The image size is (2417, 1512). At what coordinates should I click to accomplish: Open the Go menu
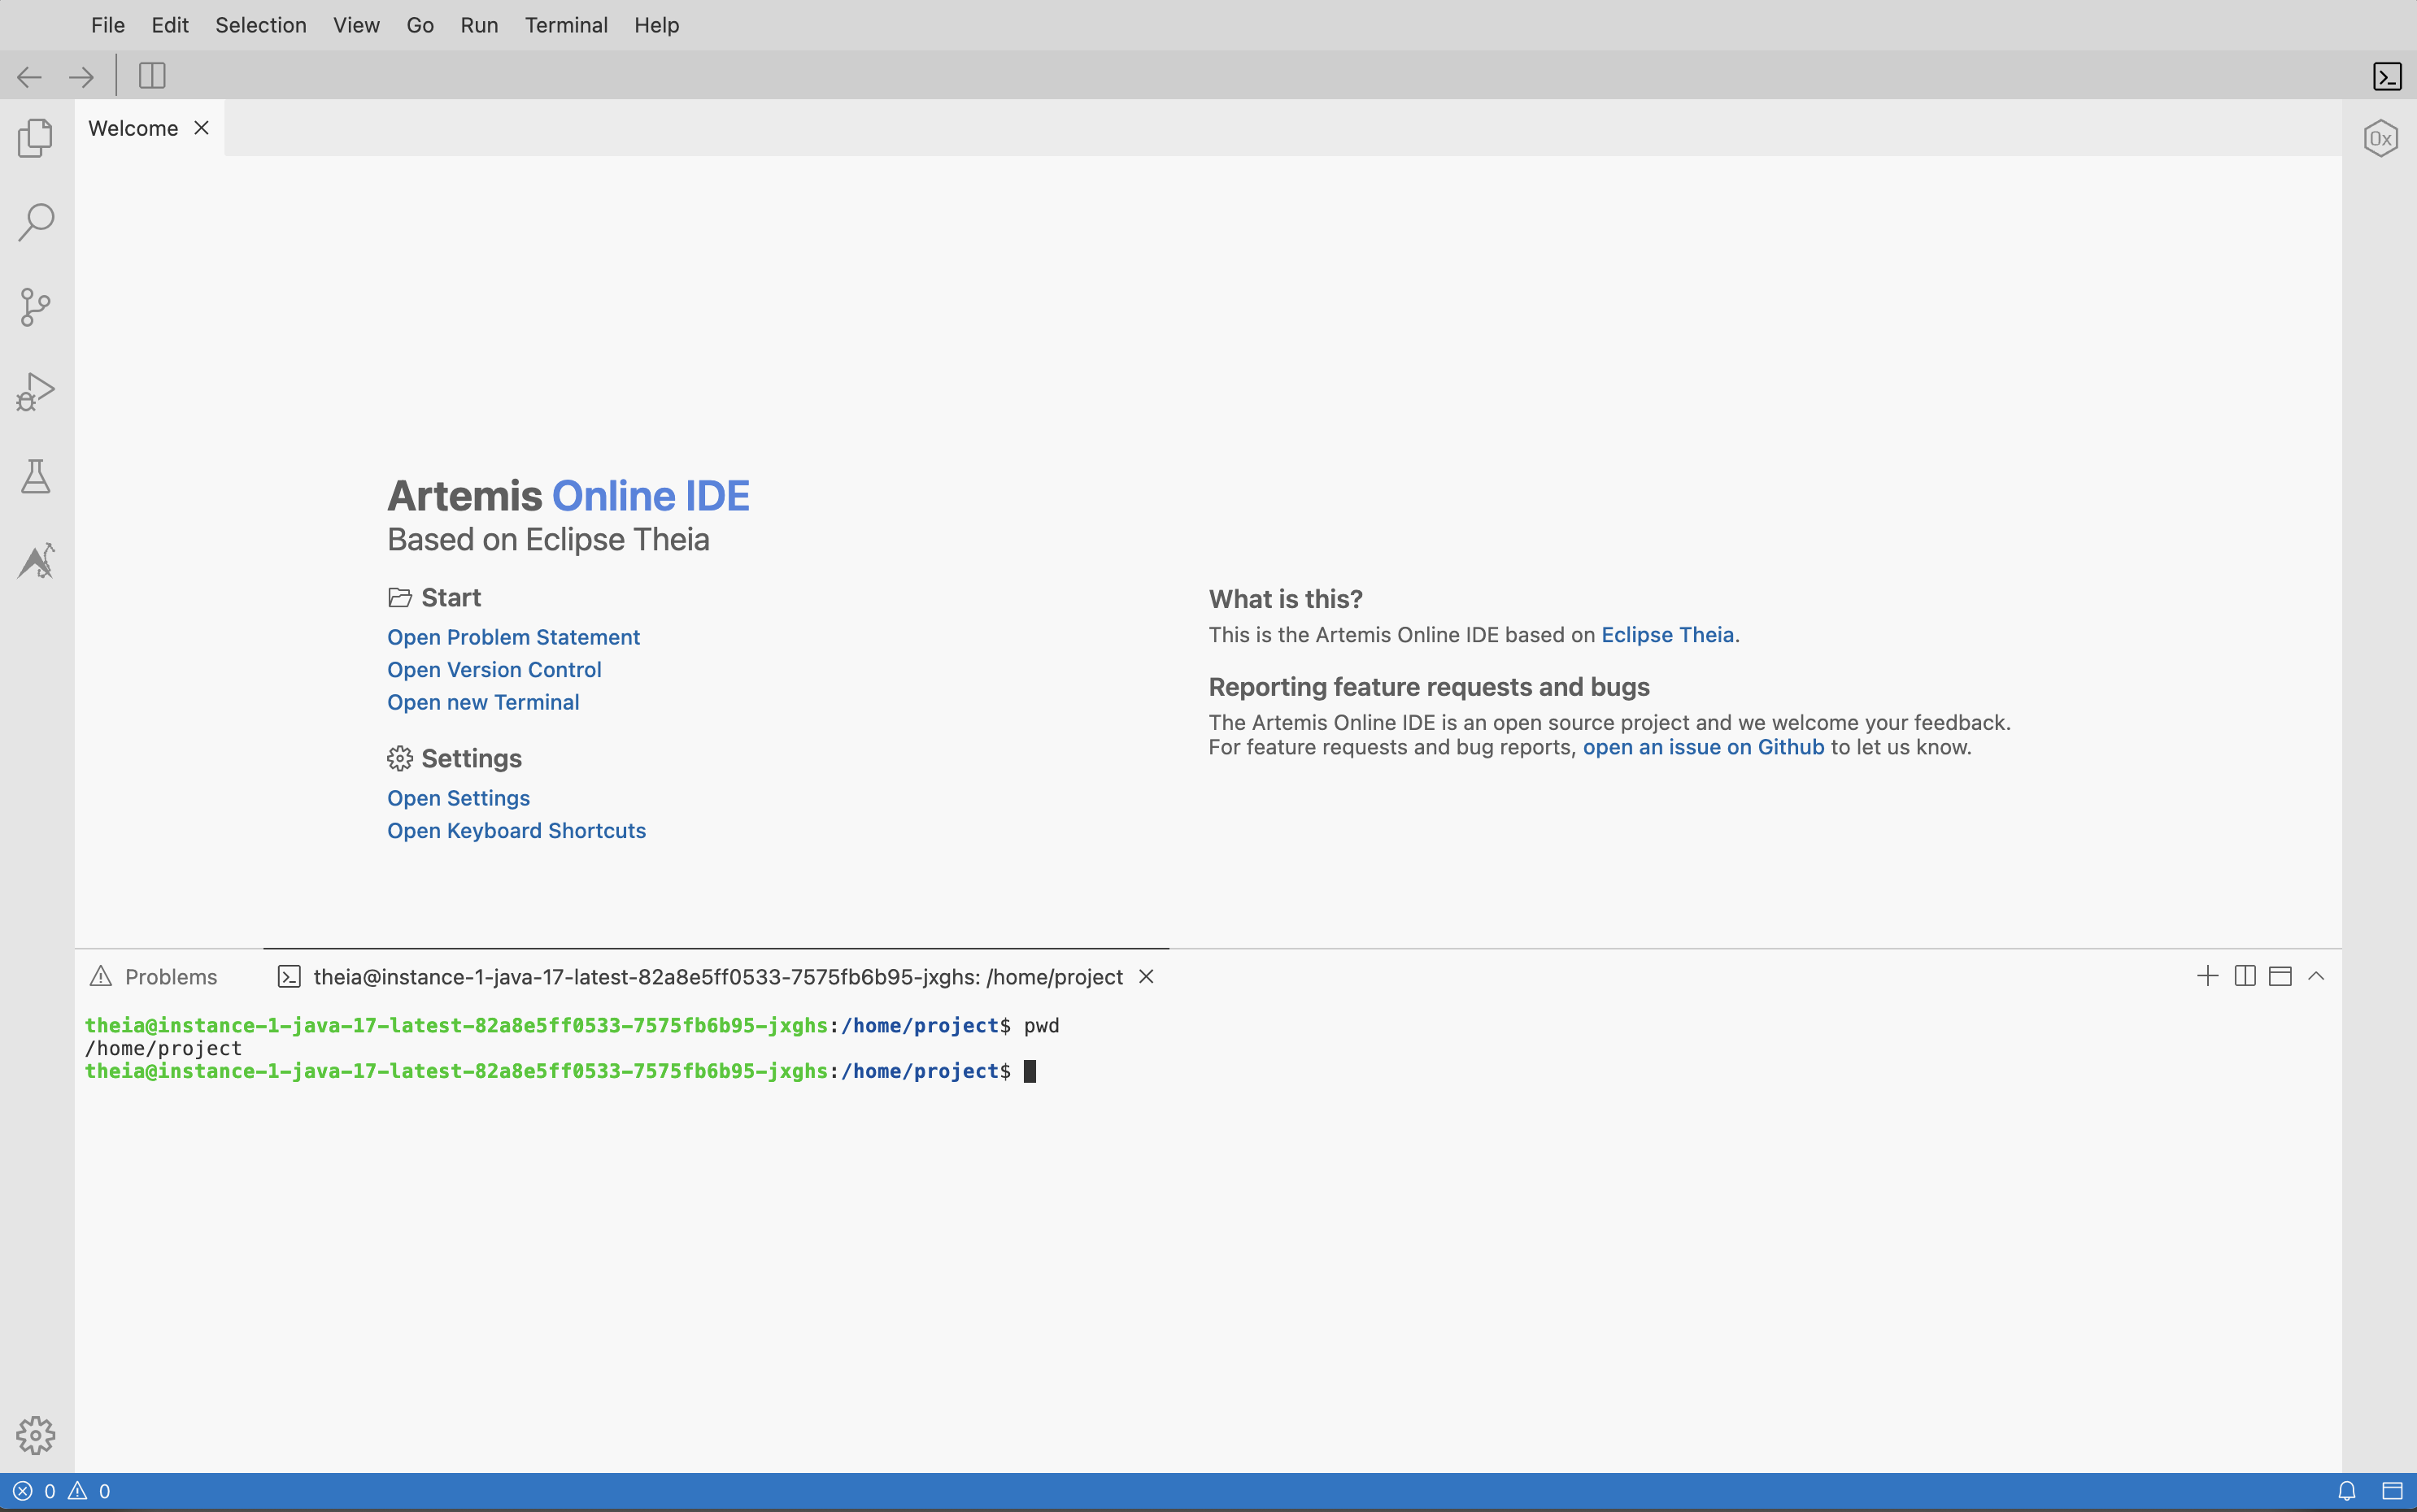click(x=420, y=25)
